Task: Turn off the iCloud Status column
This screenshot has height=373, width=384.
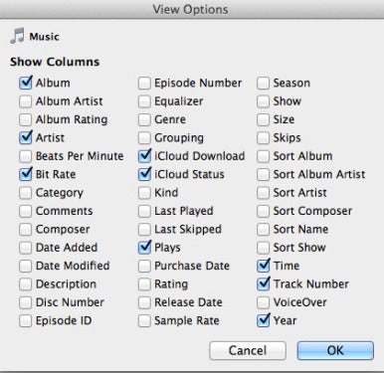Action: click(144, 174)
